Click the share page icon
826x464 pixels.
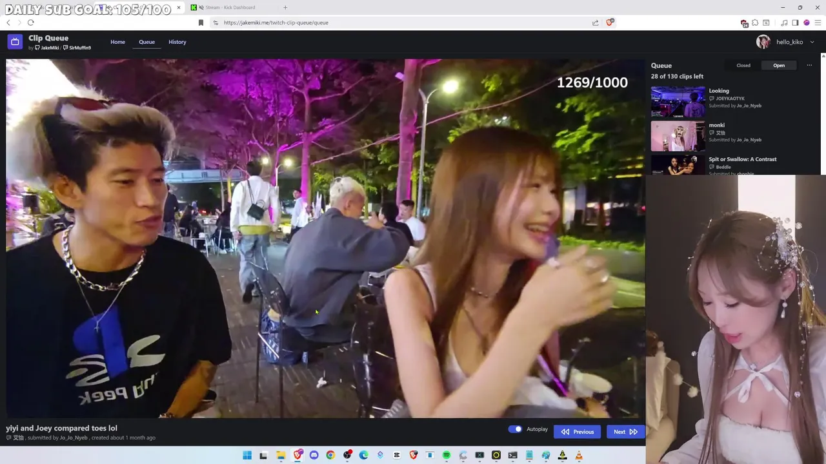pyautogui.click(x=595, y=23)
